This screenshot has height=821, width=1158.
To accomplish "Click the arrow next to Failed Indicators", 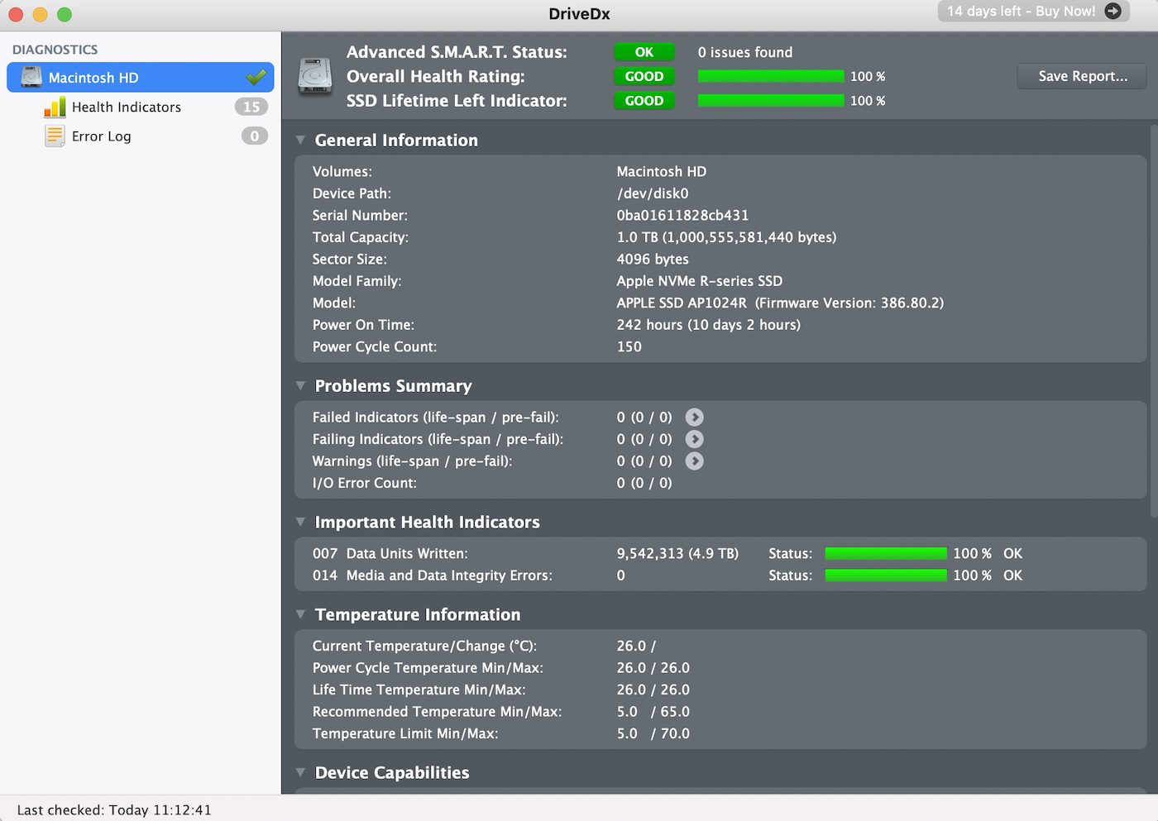I will (x=695, y=418).
